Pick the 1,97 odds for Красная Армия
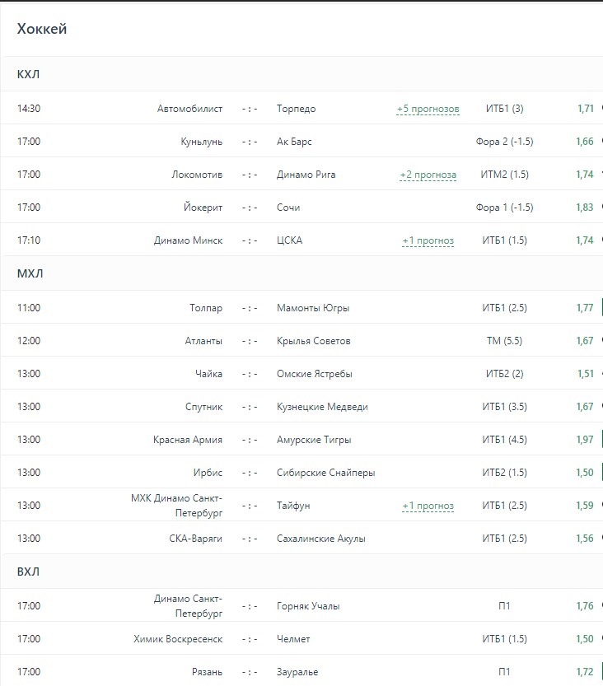The width and height of the screenshot is (603, 686). pos(584,440)
